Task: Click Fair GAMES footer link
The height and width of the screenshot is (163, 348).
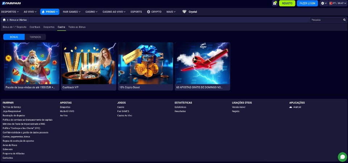Action: pos(123,111)
